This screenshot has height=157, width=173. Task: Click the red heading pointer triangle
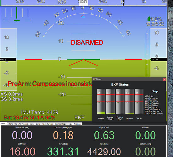[x=83, y=16]
